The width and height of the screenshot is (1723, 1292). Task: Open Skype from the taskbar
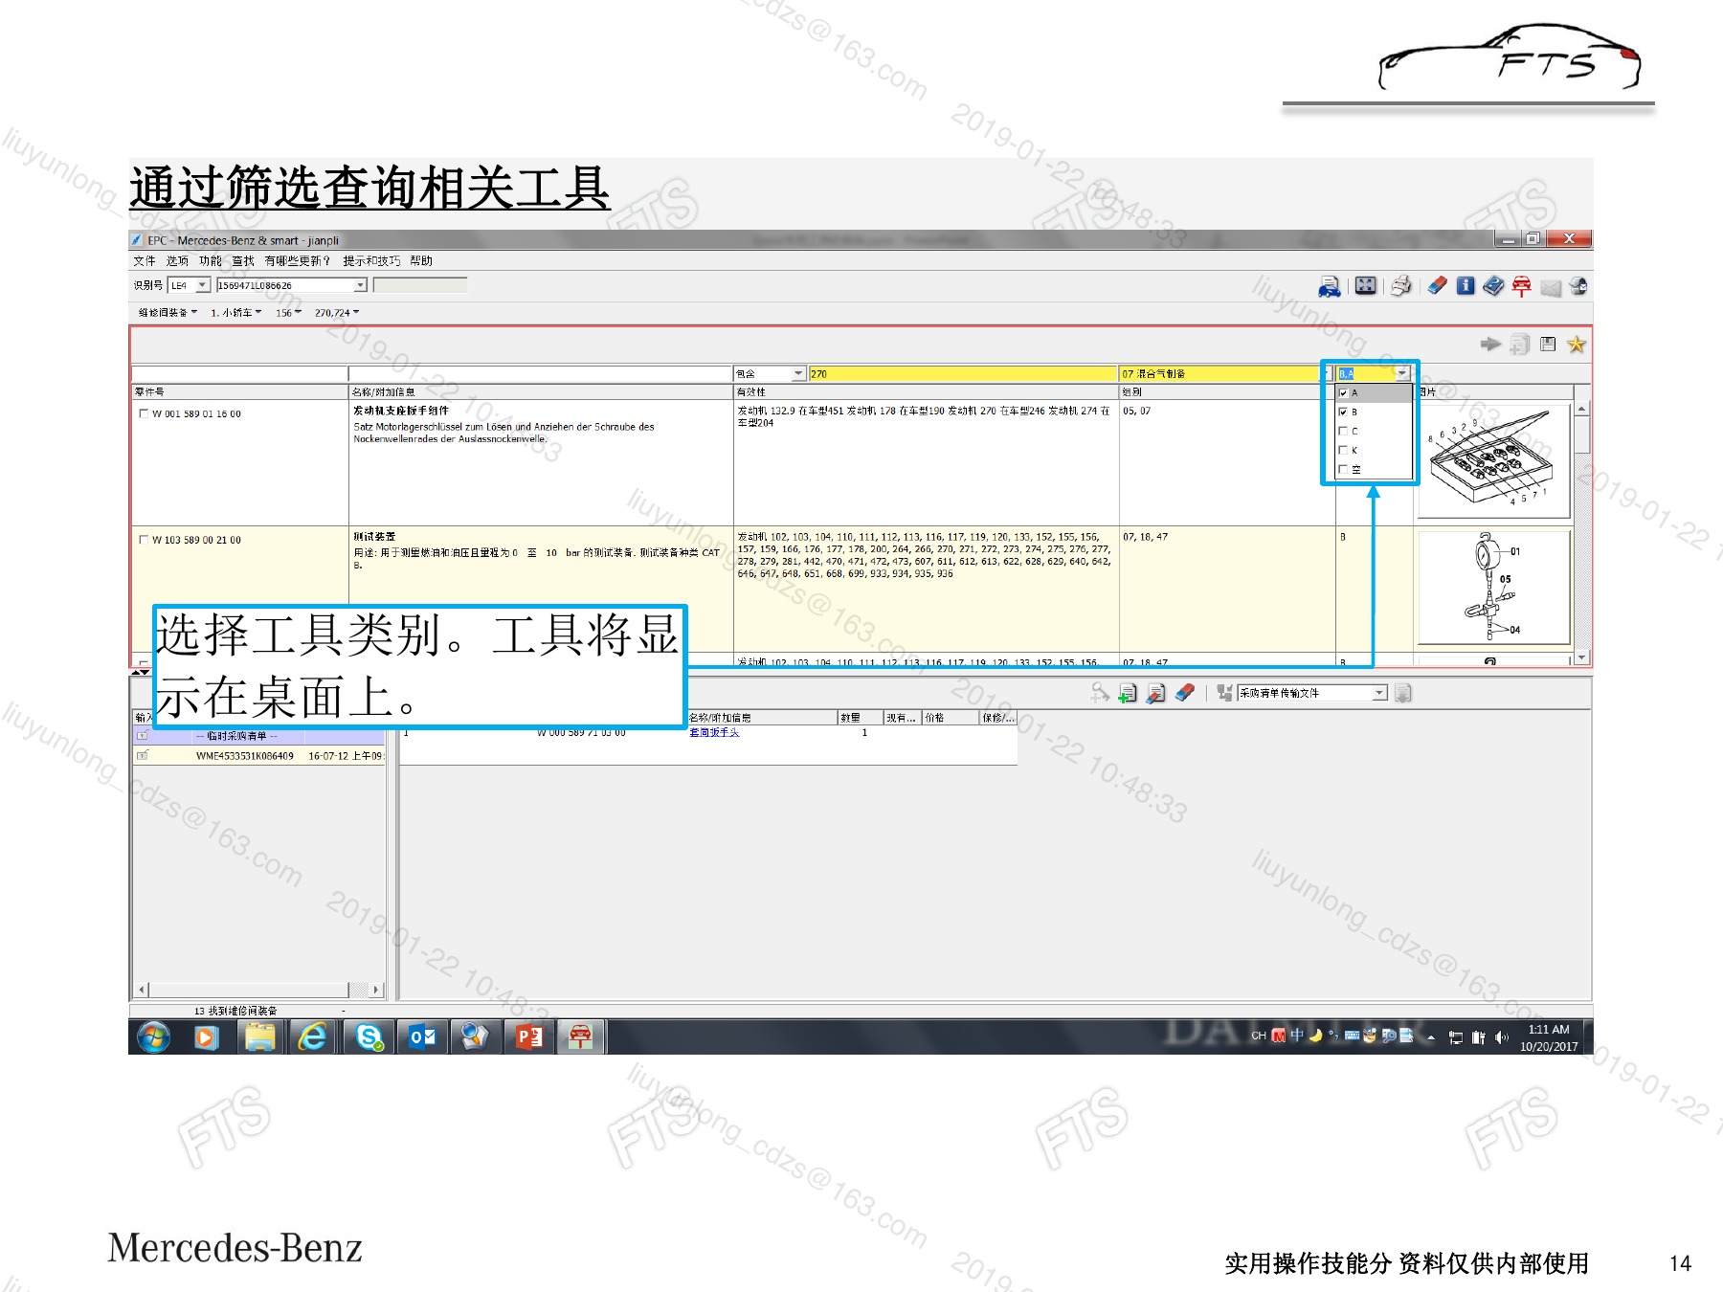(369, 1036)
